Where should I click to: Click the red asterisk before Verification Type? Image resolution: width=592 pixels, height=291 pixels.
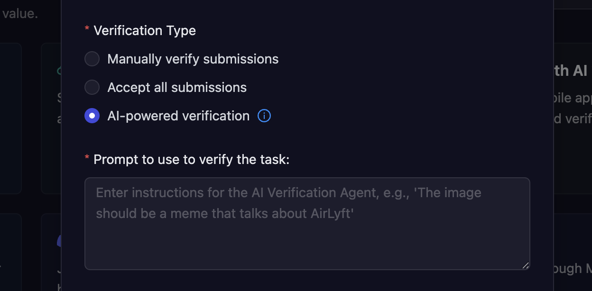87,29
